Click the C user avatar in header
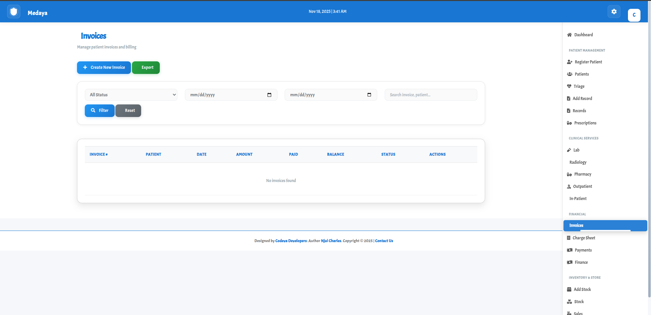651x315 pixels. click(x=634, y=15)
